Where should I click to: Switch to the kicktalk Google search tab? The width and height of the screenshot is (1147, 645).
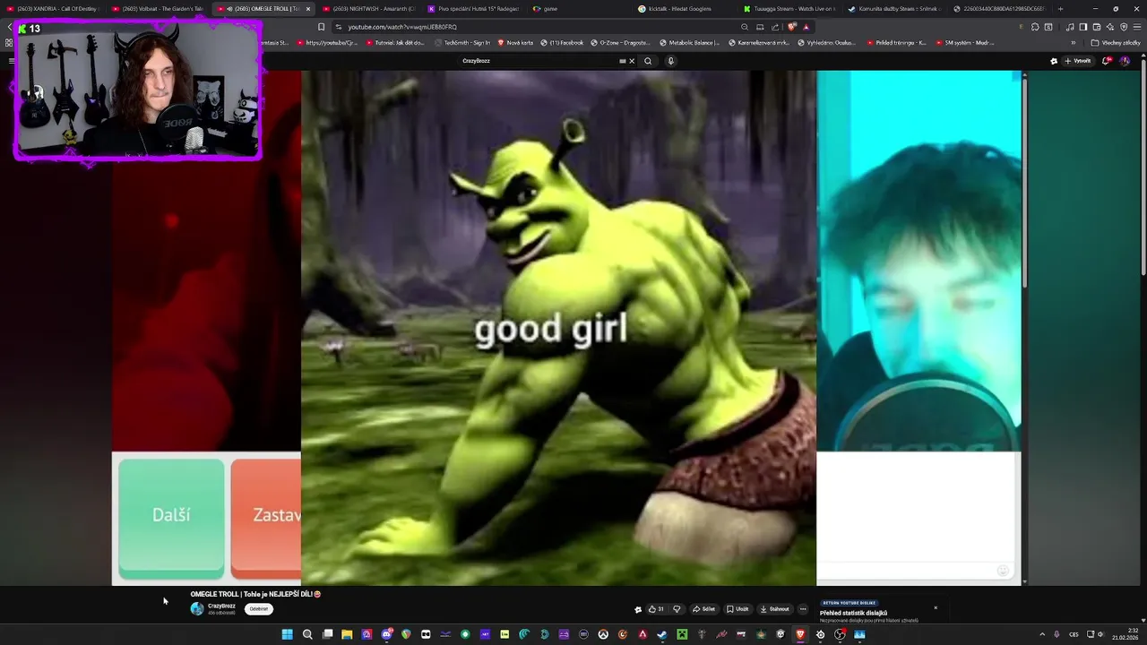(x=683, y=9)
